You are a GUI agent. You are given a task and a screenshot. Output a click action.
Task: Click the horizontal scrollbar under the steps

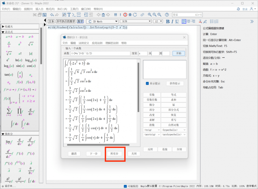click(98, 145)
